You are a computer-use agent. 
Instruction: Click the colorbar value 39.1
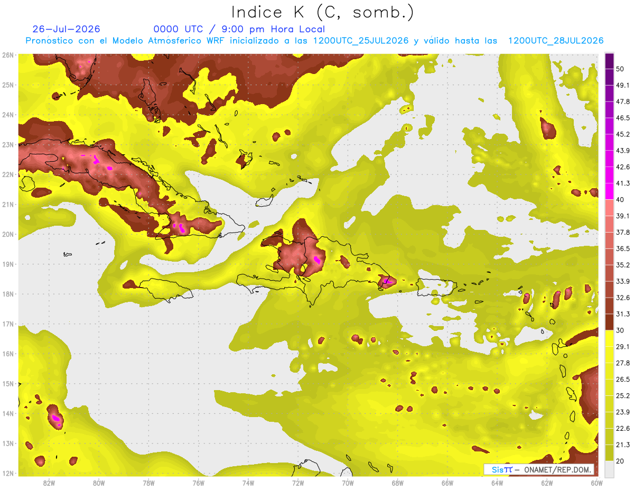pyautogui.click(x=623, y=216)
